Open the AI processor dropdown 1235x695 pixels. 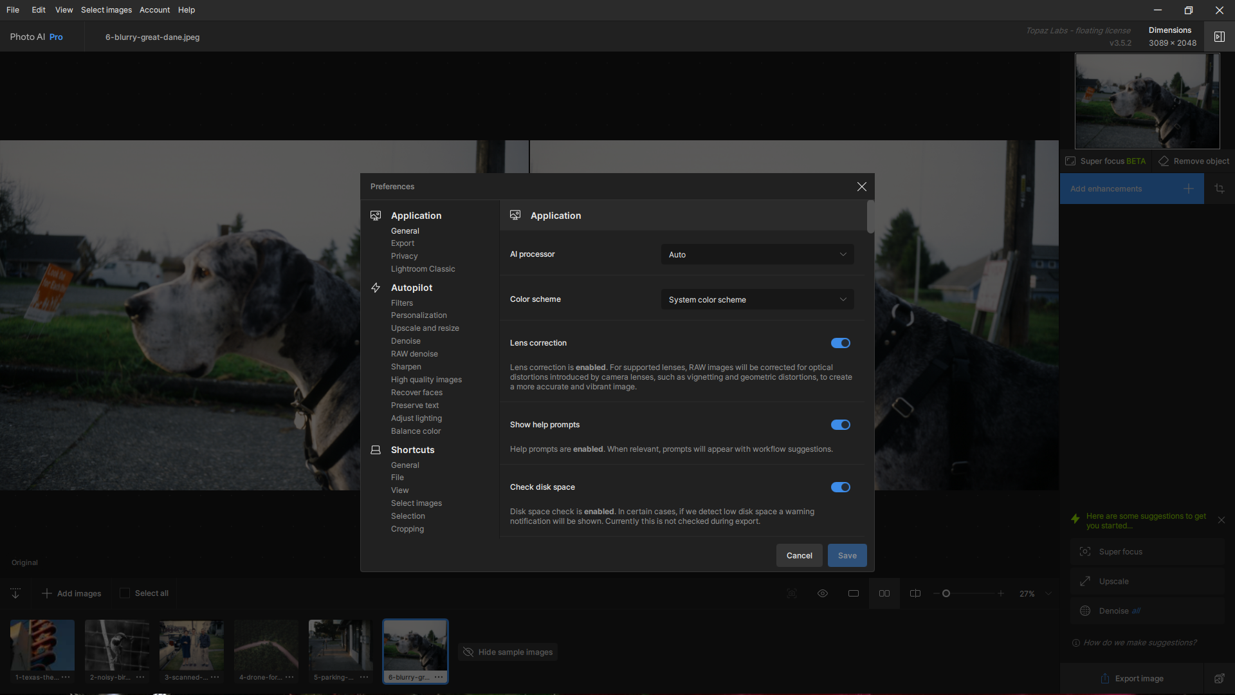757,254
